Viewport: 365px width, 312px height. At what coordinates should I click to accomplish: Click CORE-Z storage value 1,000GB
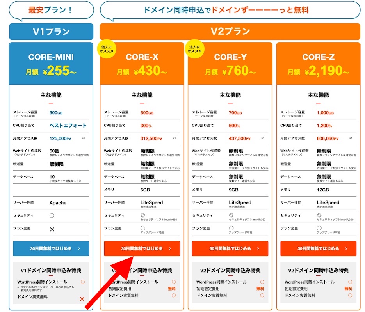325,113
